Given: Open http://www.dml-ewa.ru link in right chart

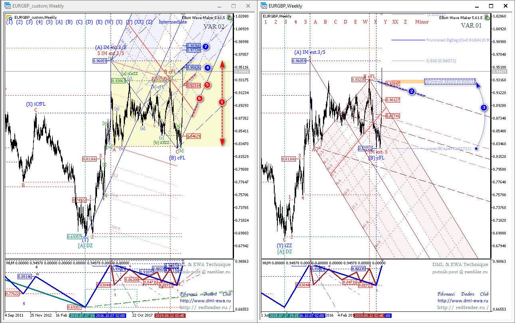Looking at the screenshot, I should (463, 301).
